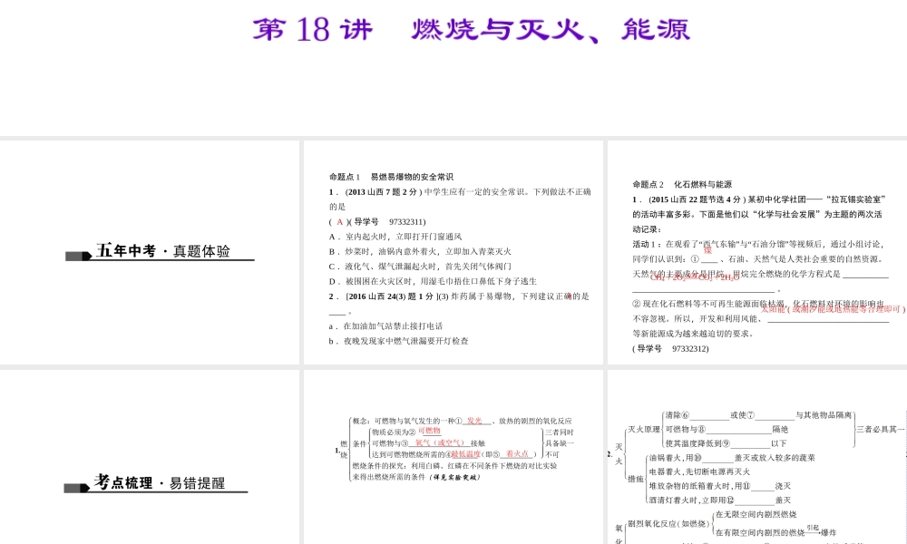Click the line 油锅着火,用⑩ 盖灭
The height and width of the screenshot is (544, 907).
click(732, 458)
